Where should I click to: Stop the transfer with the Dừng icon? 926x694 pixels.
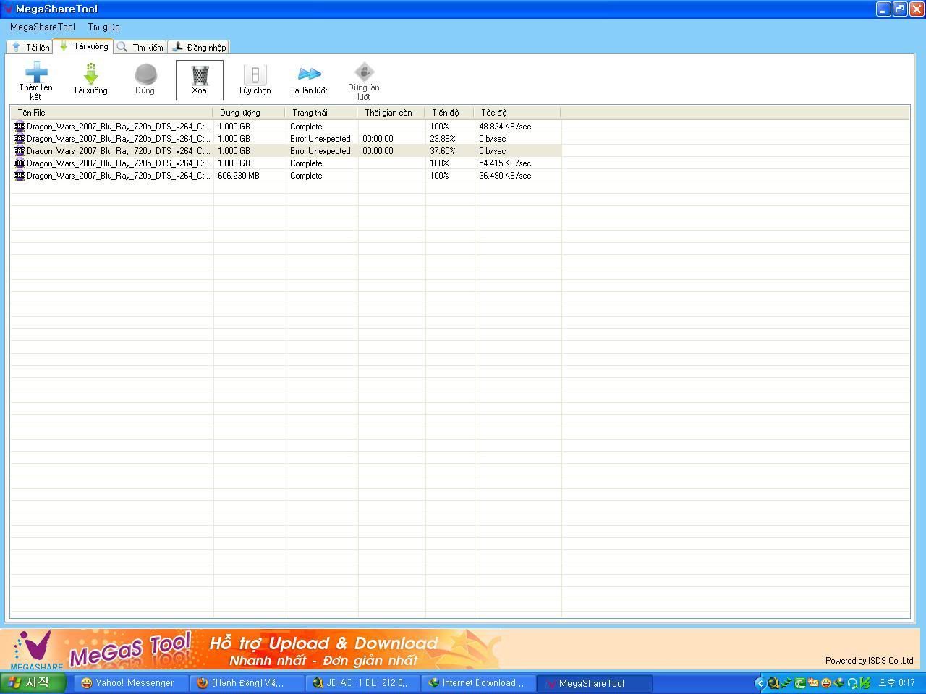[x=145, y=74]
